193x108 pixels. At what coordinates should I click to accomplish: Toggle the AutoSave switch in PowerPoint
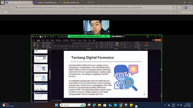pyautogui.click(x=41, y=37)
